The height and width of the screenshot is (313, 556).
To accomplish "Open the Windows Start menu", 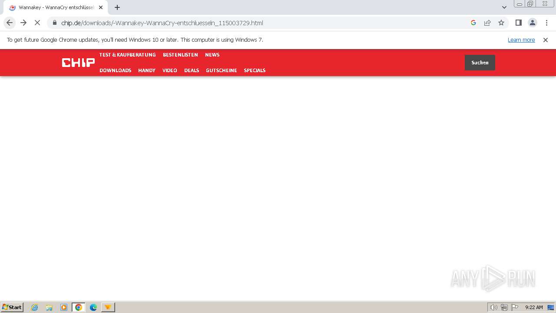I will 12,307.
